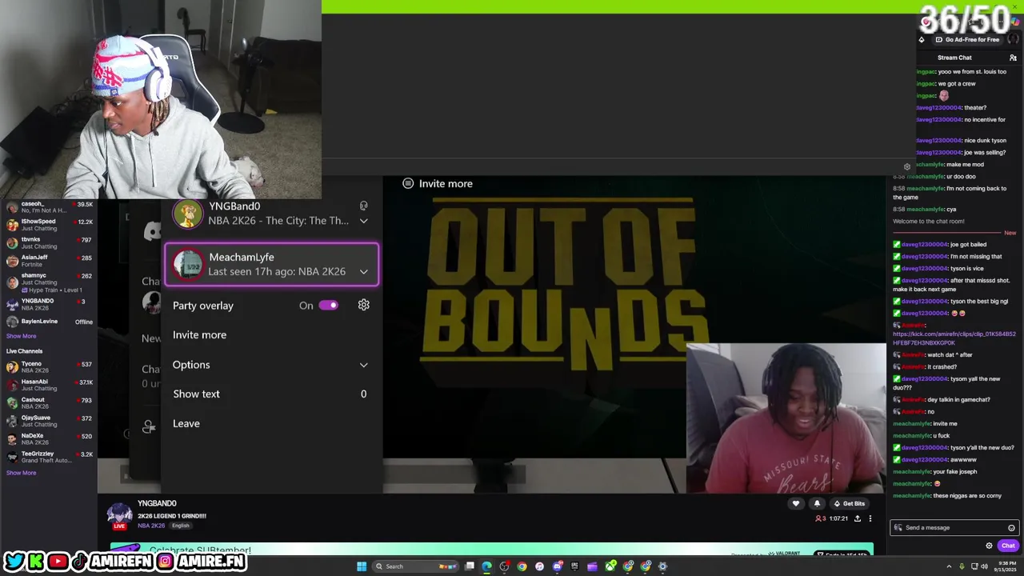Click the notification bell under stream

(817, 503)
